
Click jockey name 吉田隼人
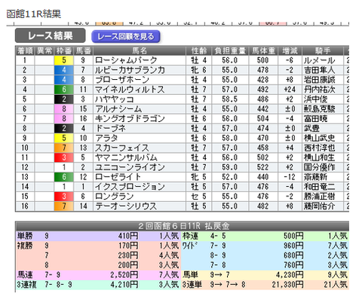[319, 70]
